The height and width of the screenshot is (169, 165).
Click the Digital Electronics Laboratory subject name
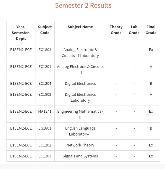(80, 97)
